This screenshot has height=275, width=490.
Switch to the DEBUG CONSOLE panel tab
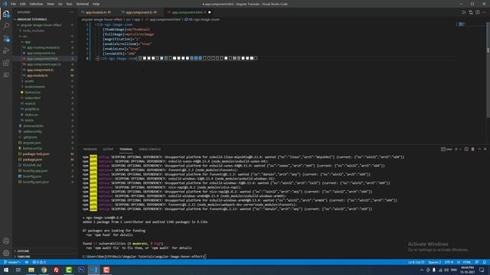point(149,149)
